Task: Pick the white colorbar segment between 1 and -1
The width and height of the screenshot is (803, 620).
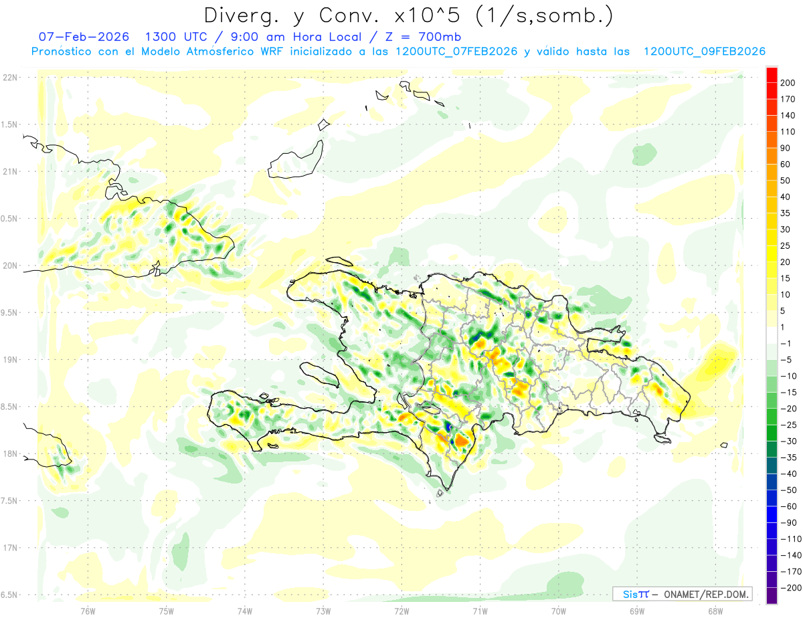Action: point(772,335)
